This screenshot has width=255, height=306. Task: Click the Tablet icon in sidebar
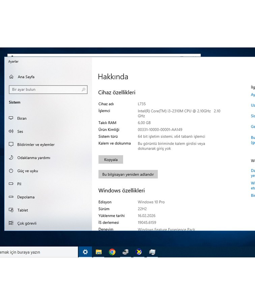pyautogui.click(x=11, y=210)
